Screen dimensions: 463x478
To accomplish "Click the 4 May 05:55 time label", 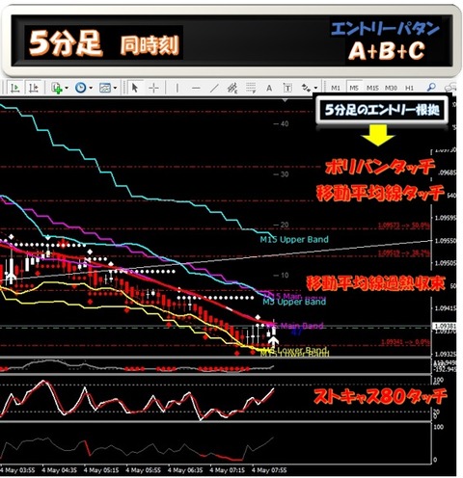I will [x=143, y=470].
